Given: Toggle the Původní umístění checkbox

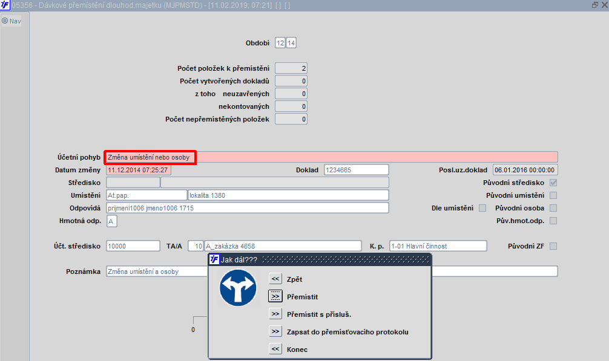Looking at the screenshot, I should [553, 195].
